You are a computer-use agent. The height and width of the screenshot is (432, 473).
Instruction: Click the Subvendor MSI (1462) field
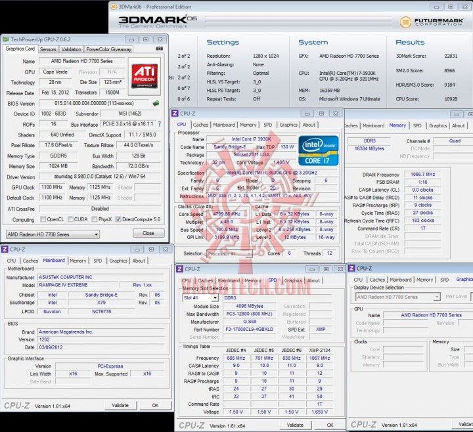tap(130, 114)
